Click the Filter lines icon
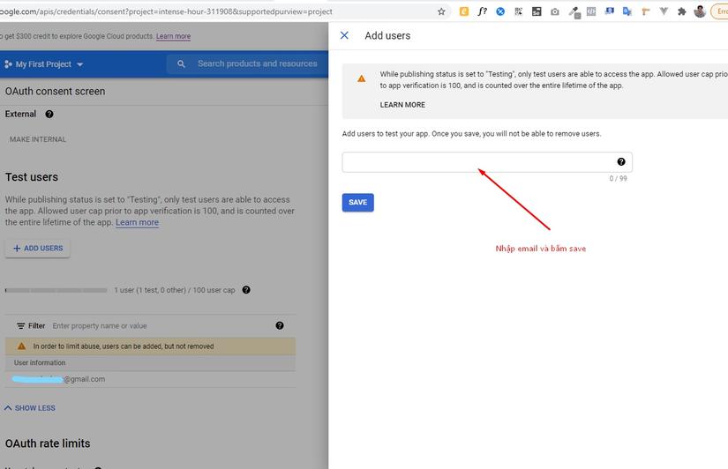The width and height of the screenshot is (728, 469). point(21,326)
